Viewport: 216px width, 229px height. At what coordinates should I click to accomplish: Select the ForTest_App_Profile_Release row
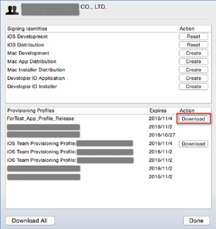[x=108, y=118]
